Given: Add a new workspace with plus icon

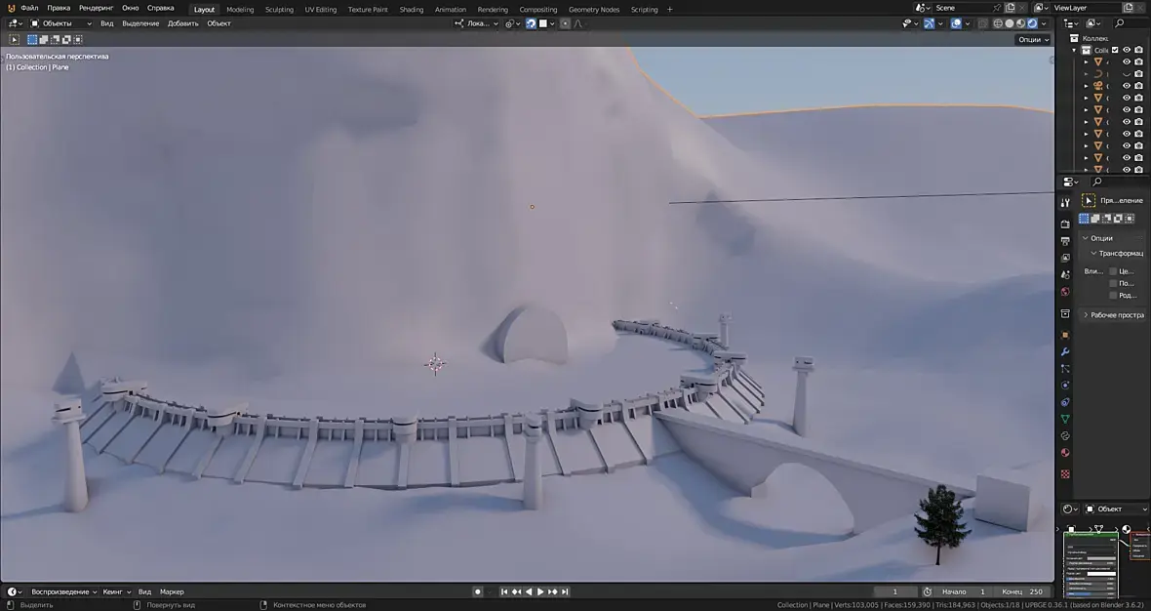Looking at the screenshot, I should 669,10.
